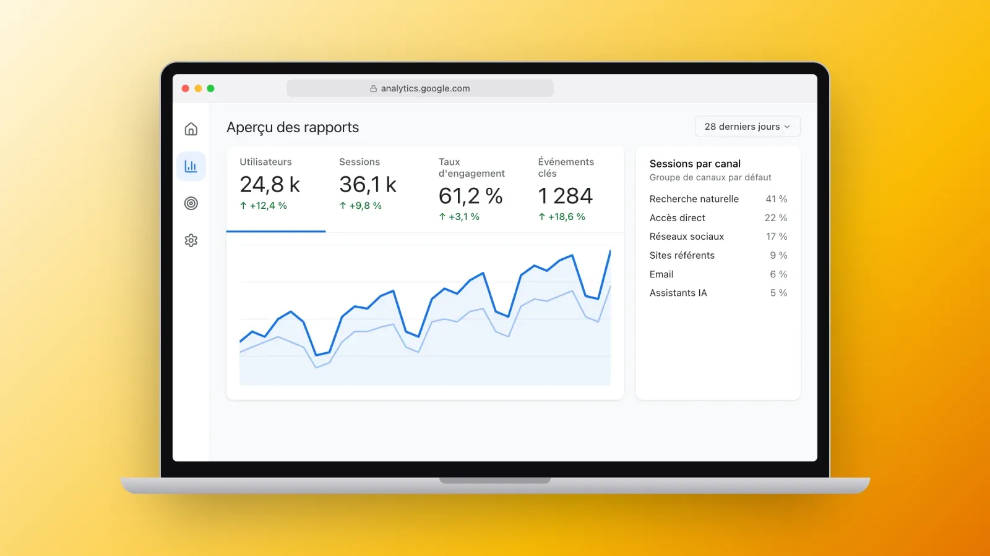
Task: Click the 'Aperçu des rapports' heading
Action: click(293, 127)
